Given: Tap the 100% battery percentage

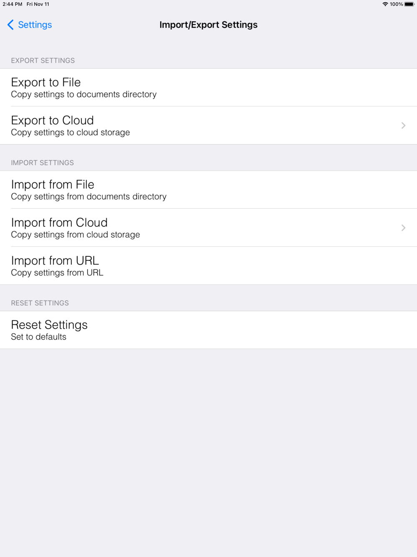Looking at the screenshot, I should pyautogui.click(x=396, y=4).
